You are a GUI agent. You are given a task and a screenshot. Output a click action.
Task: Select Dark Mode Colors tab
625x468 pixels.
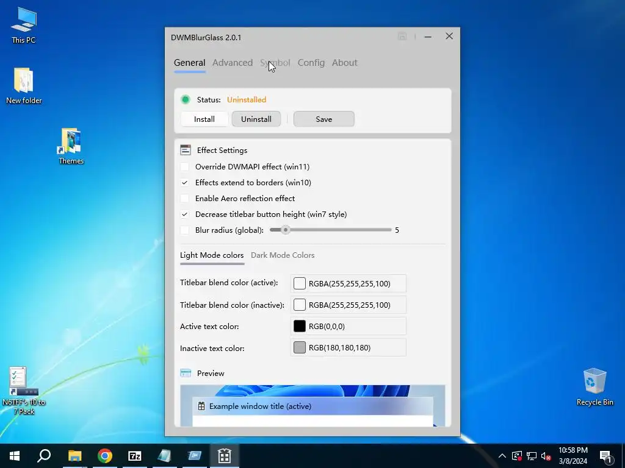click(283, 255)
